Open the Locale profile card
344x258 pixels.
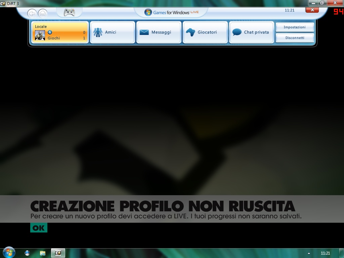click(60, 32)
